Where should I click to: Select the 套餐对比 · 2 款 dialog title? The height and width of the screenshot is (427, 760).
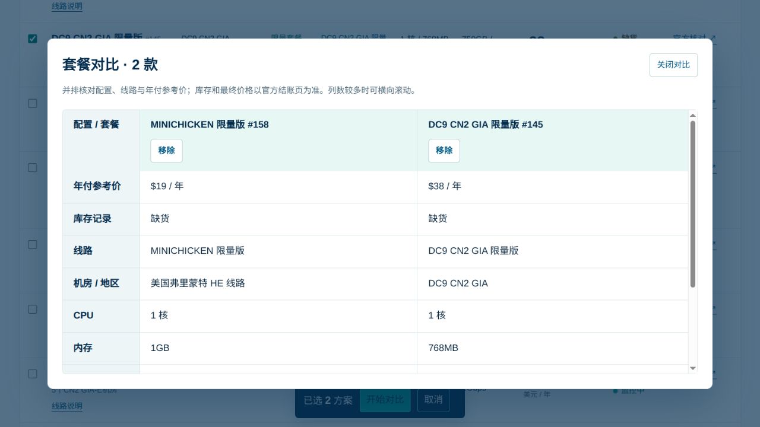(x=110, y=65)
